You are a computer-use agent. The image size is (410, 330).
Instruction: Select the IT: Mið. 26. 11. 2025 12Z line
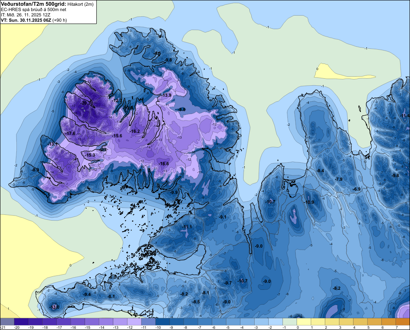[25, 15]
